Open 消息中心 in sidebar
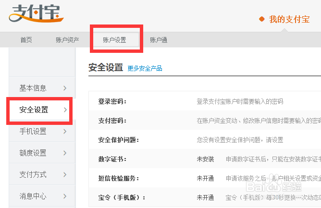The image size is (321, 208). (x=42, y=196)
